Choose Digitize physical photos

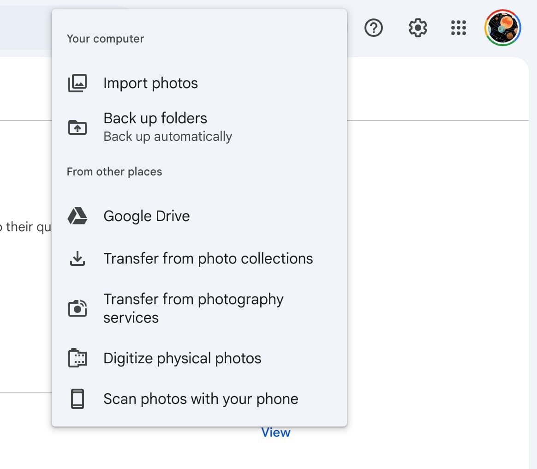[x=183, y=358]
